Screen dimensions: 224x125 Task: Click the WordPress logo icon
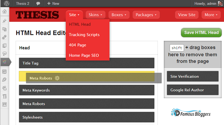6,3
